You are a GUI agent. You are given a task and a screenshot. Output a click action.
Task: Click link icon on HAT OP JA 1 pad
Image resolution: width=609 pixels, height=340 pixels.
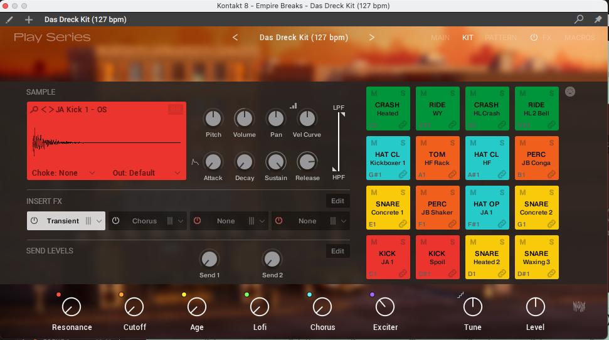[502, 224]
